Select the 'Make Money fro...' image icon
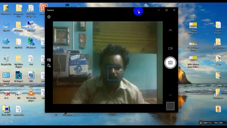Screen dimensions: 227x128 tap(193, 28)
